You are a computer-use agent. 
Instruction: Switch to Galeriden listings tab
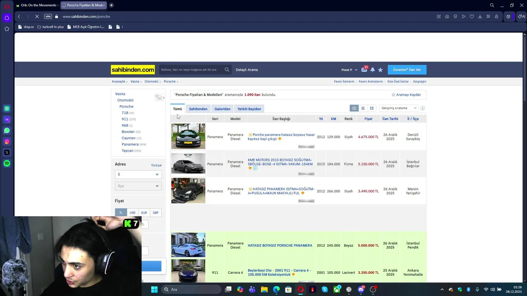point(222,109)
